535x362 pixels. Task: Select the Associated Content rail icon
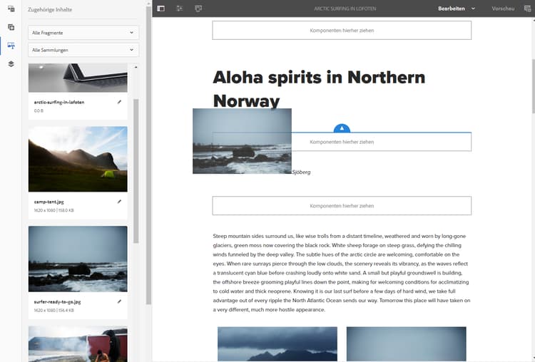[x=11, y=46]
